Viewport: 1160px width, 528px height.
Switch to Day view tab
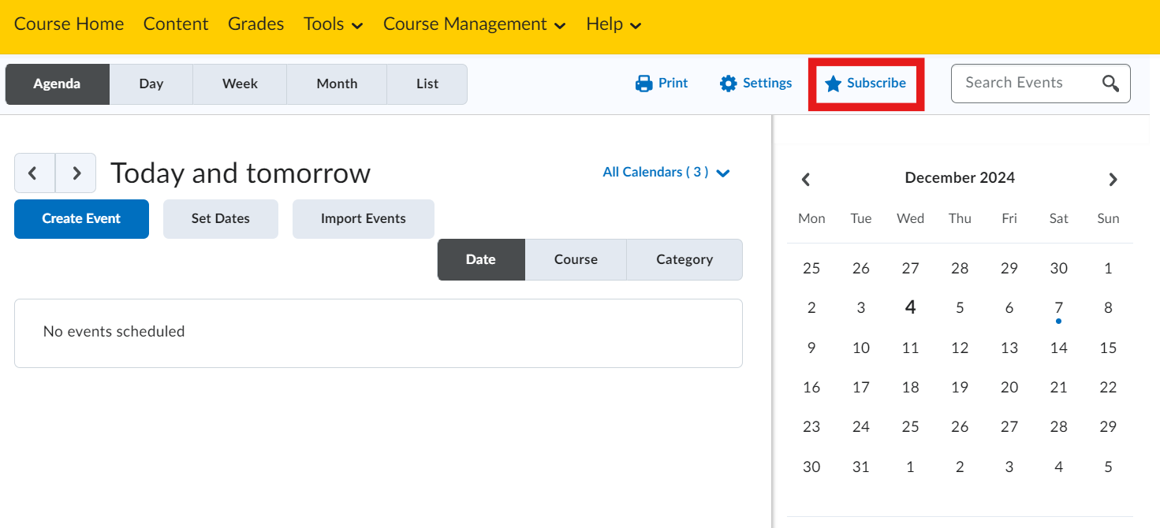[x=151, y=84]
